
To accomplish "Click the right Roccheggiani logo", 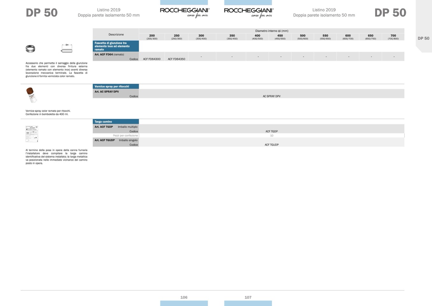I will pos(248,12).
